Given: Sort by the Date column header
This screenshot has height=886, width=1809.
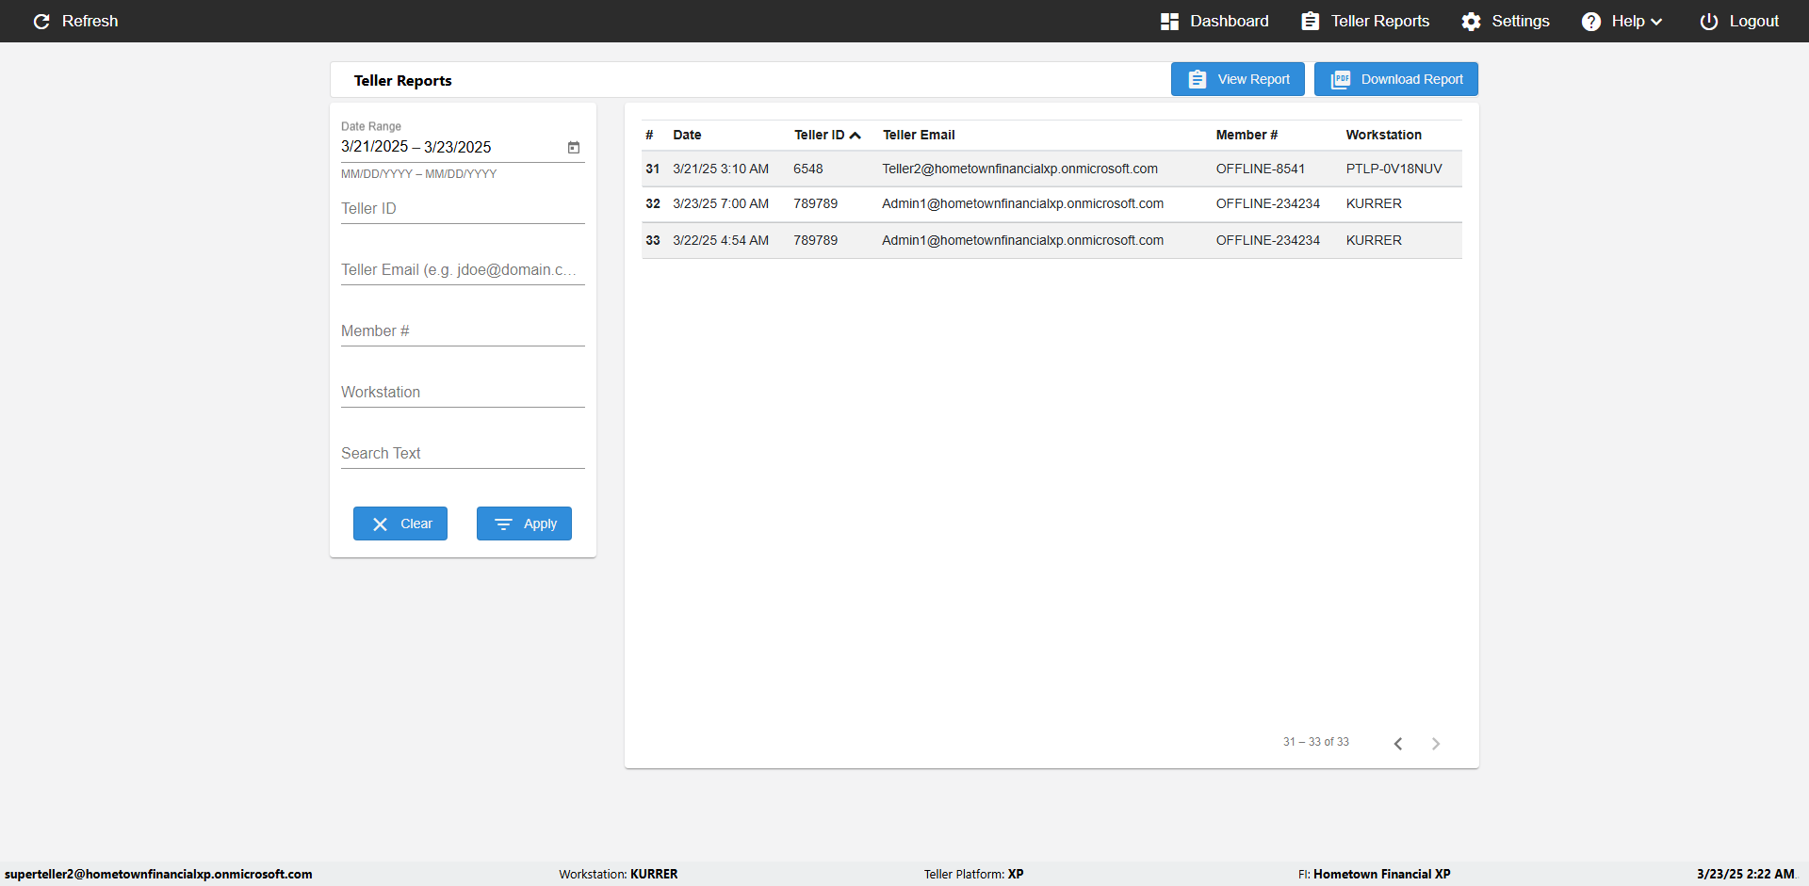Looking at the screenshot, I should click(x=687, y=135).
